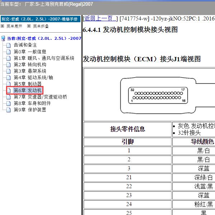The width and height of the screenshot is (215, 215).
Task: Click page icon beside 告诫和备注
Action: point(9,45)
